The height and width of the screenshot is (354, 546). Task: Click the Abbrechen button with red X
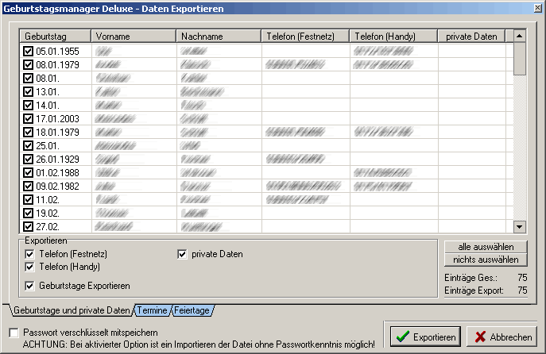500,337
